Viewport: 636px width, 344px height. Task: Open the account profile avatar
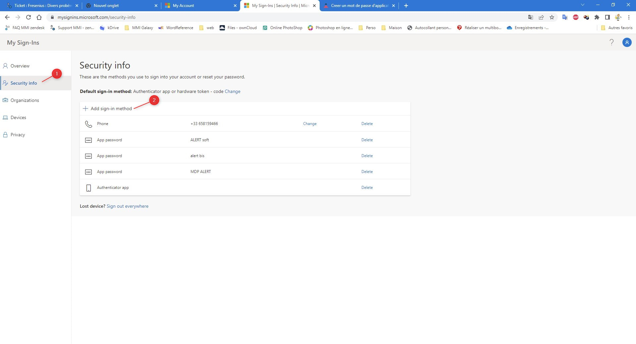pyautogui.click(x=627, y=42)
